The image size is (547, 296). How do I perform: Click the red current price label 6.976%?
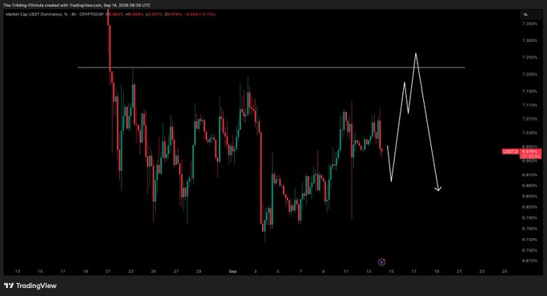click(x=530, y=152)
